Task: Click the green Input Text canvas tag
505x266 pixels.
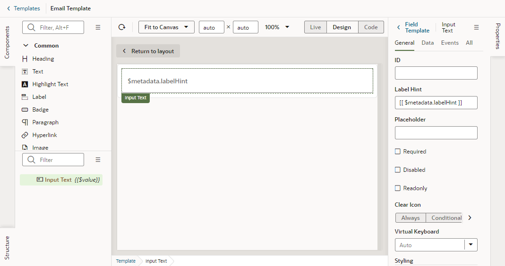Action: (136, 98)
